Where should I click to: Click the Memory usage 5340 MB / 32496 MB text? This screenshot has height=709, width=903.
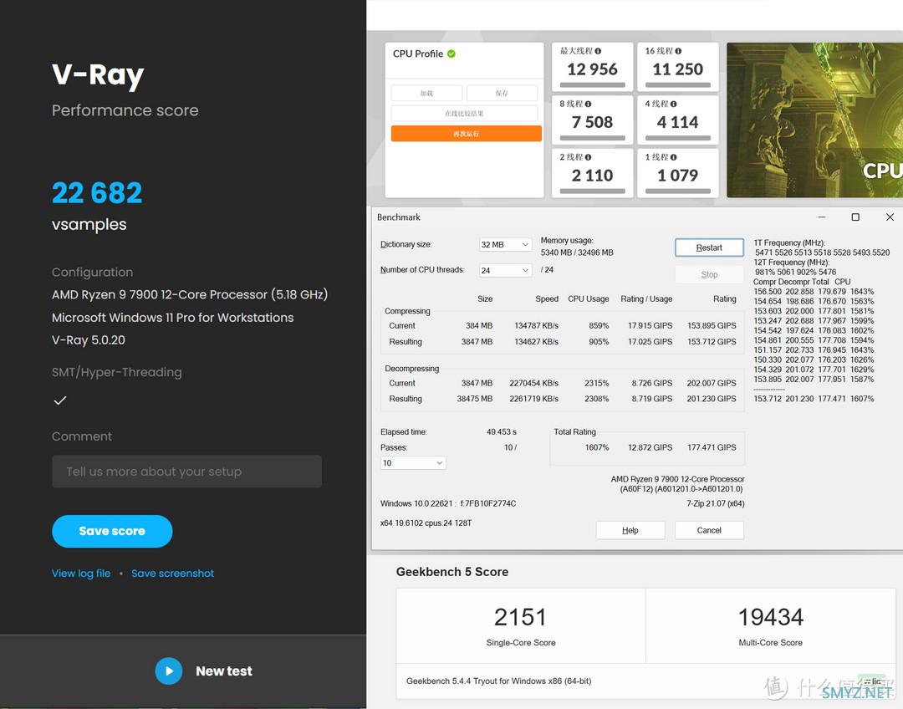(x=576, y=252)
